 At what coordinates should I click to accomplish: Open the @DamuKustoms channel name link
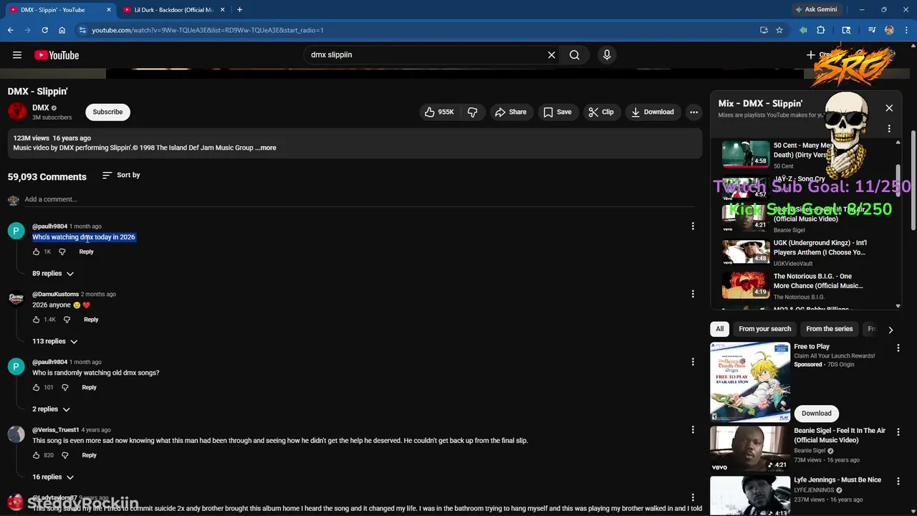[55, 294]
